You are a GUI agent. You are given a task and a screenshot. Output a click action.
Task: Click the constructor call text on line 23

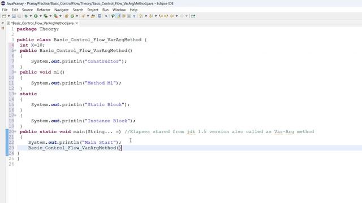pyautogui.click(x=75, y=148)
